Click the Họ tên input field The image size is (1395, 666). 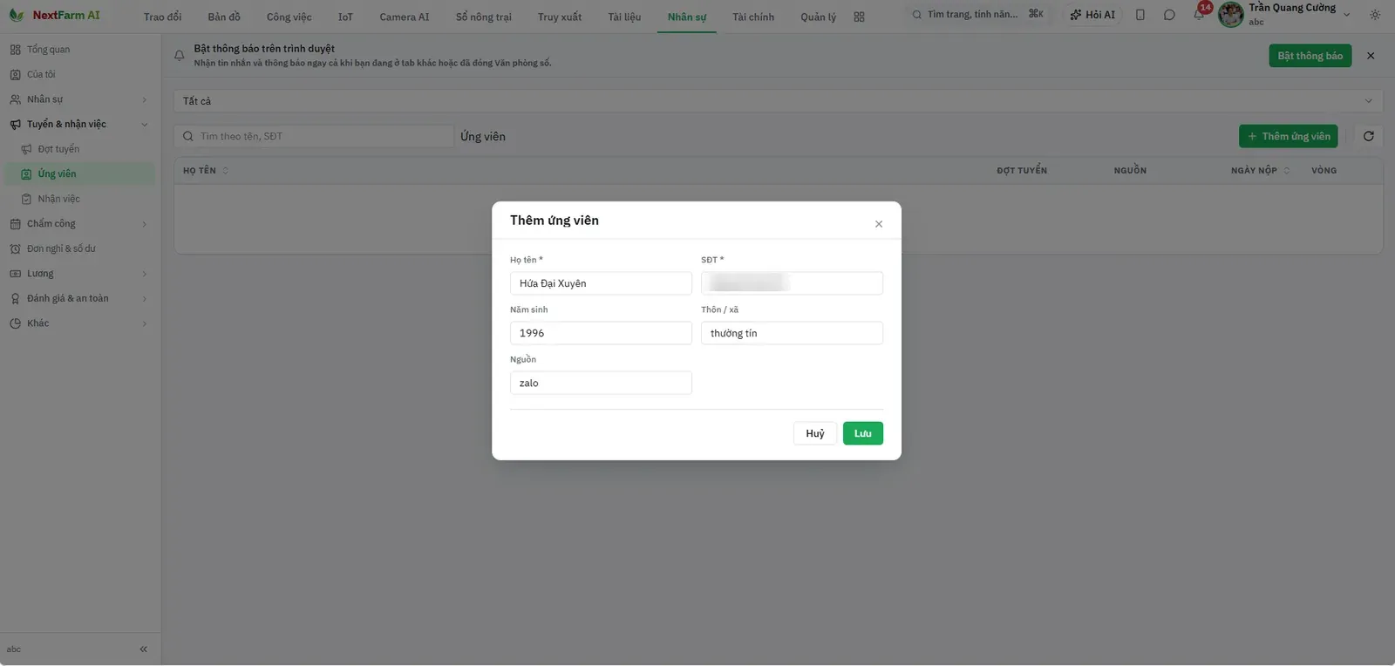coord(601,283)
